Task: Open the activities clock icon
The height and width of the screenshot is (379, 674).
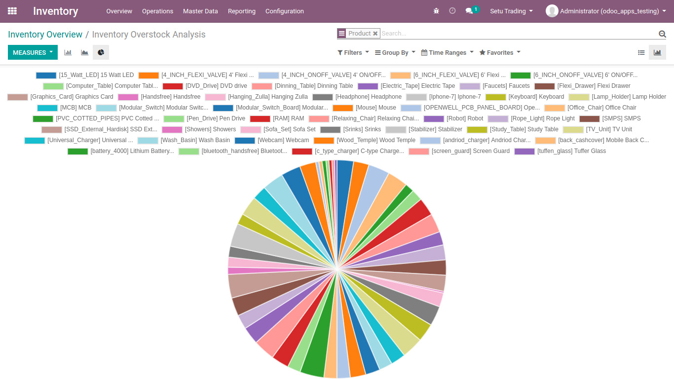Action: 452,11
